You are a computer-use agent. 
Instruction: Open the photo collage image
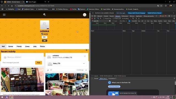click(67, 84)
